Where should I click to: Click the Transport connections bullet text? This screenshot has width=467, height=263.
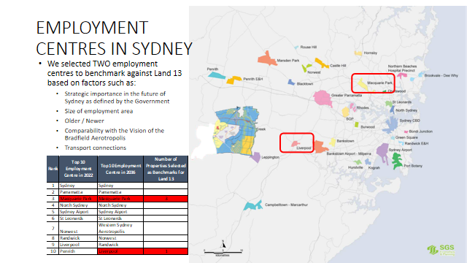tap(96, 148)
